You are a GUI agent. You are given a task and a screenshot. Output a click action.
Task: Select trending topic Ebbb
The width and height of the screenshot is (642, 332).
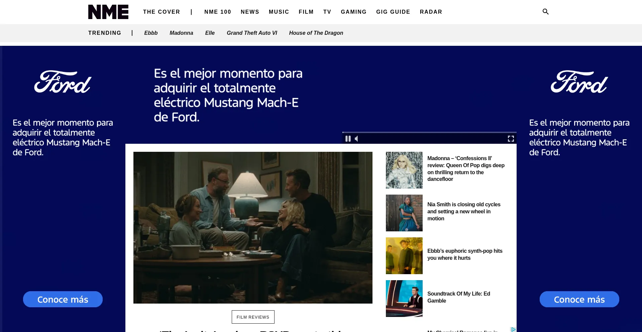coord(151,33)
